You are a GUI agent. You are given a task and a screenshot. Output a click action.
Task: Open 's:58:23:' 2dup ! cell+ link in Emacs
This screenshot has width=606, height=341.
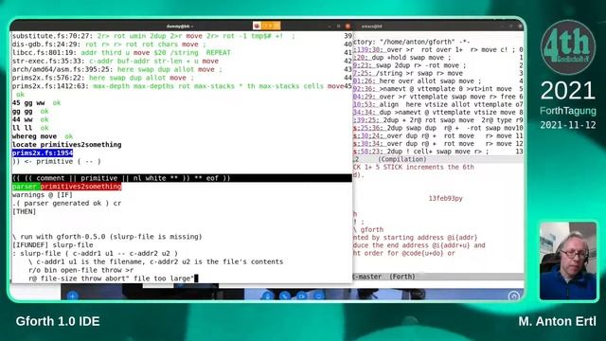368,152
